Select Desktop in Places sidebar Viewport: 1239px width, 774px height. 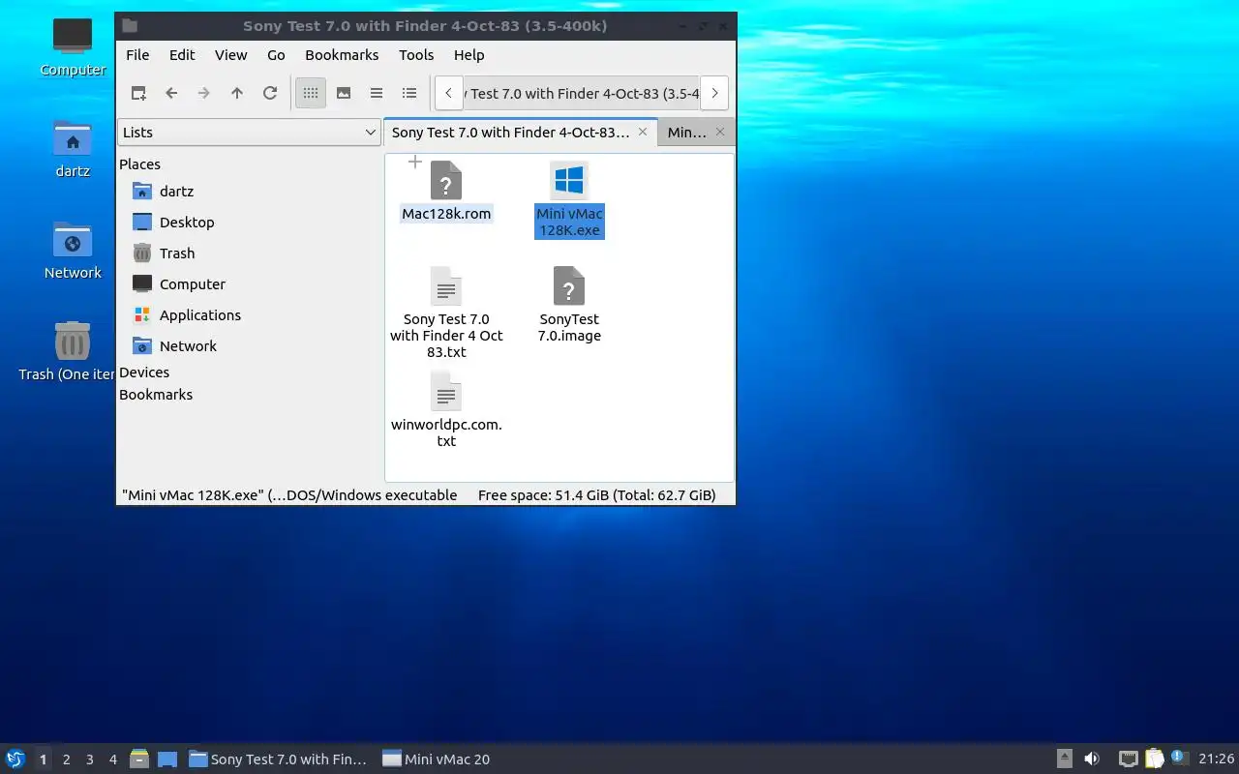(187, 223)
